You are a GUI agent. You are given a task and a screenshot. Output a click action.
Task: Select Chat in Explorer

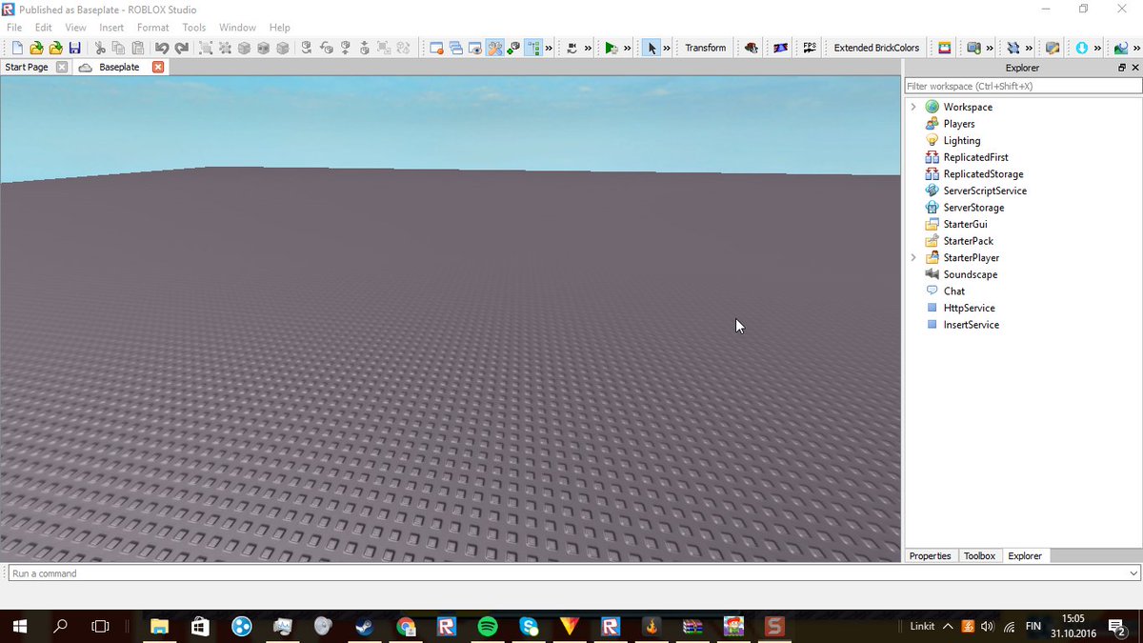(x=954, y=291)
